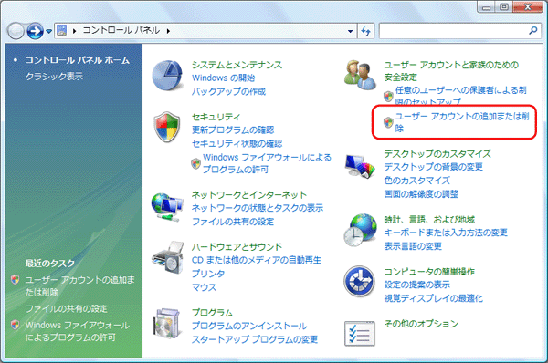Screen dimensions: 548x363
Task: Click 設定の提案の表示 link
Action: coord(417,285)
